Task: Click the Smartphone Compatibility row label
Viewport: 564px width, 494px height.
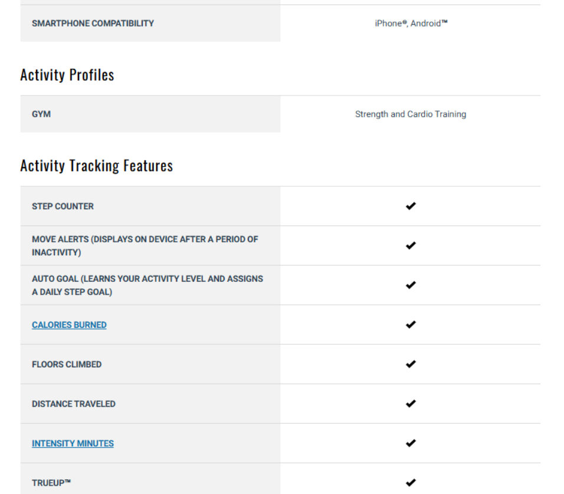Action: [x=93, y=24]
